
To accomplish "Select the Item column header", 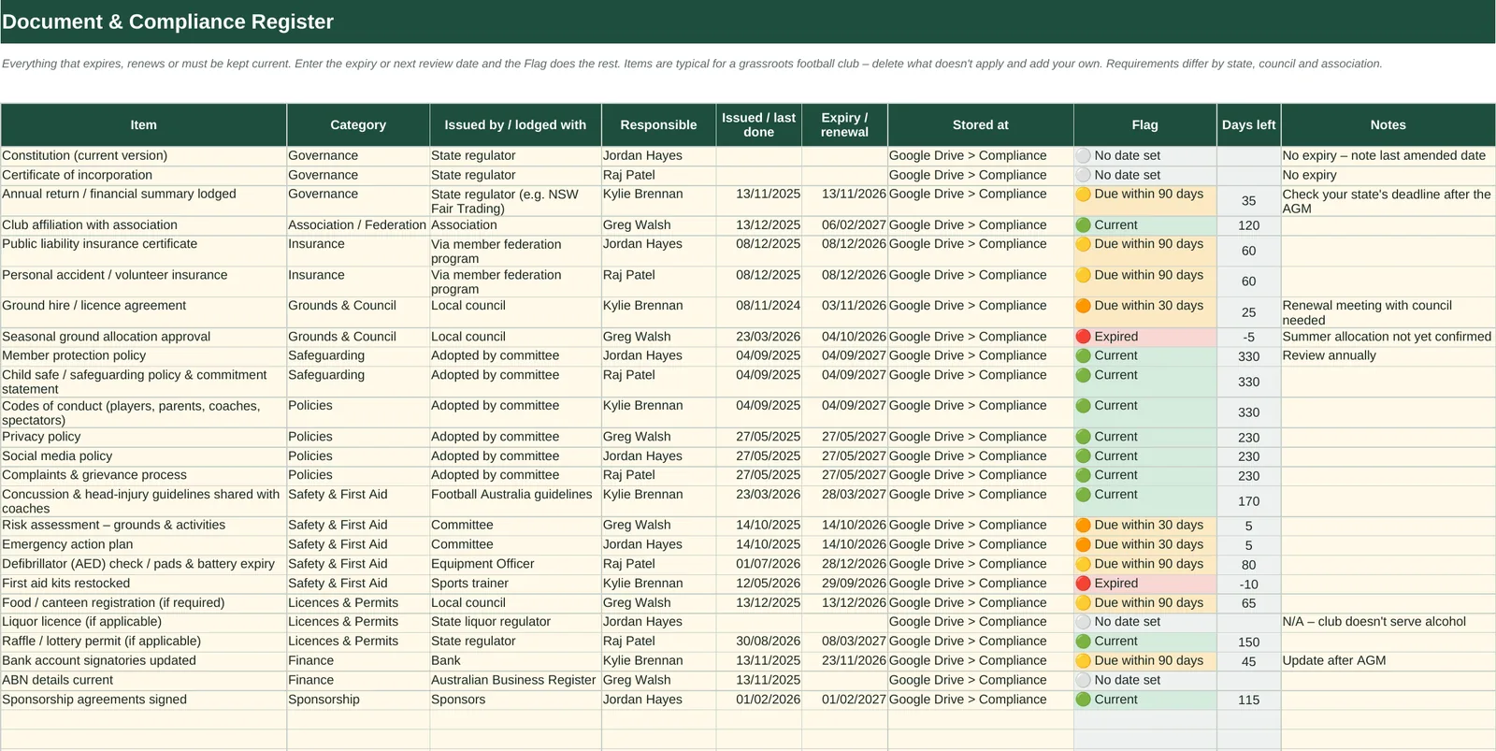I will (143, 124).
